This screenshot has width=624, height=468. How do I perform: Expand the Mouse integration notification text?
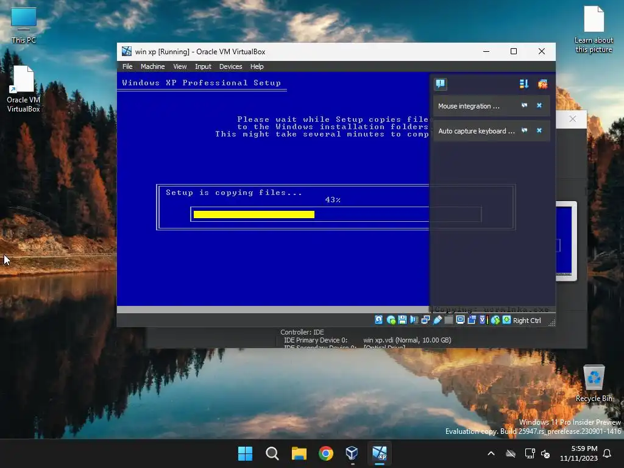(x=469, y=106)
